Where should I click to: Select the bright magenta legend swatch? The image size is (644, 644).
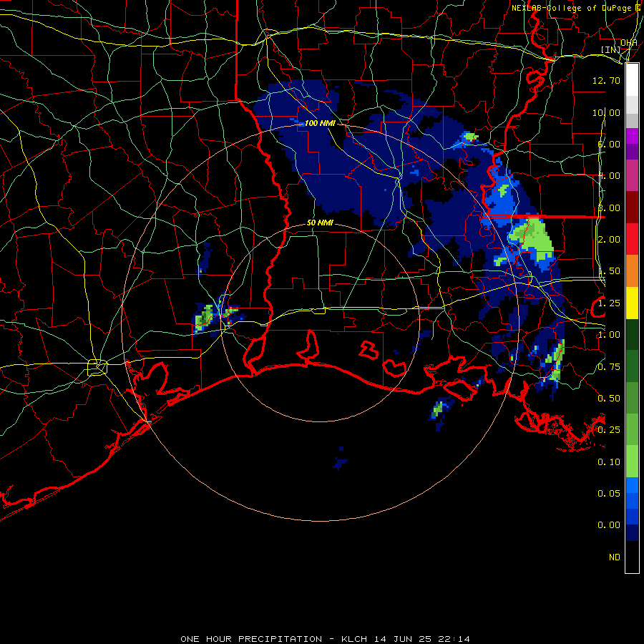click(632, 136)
